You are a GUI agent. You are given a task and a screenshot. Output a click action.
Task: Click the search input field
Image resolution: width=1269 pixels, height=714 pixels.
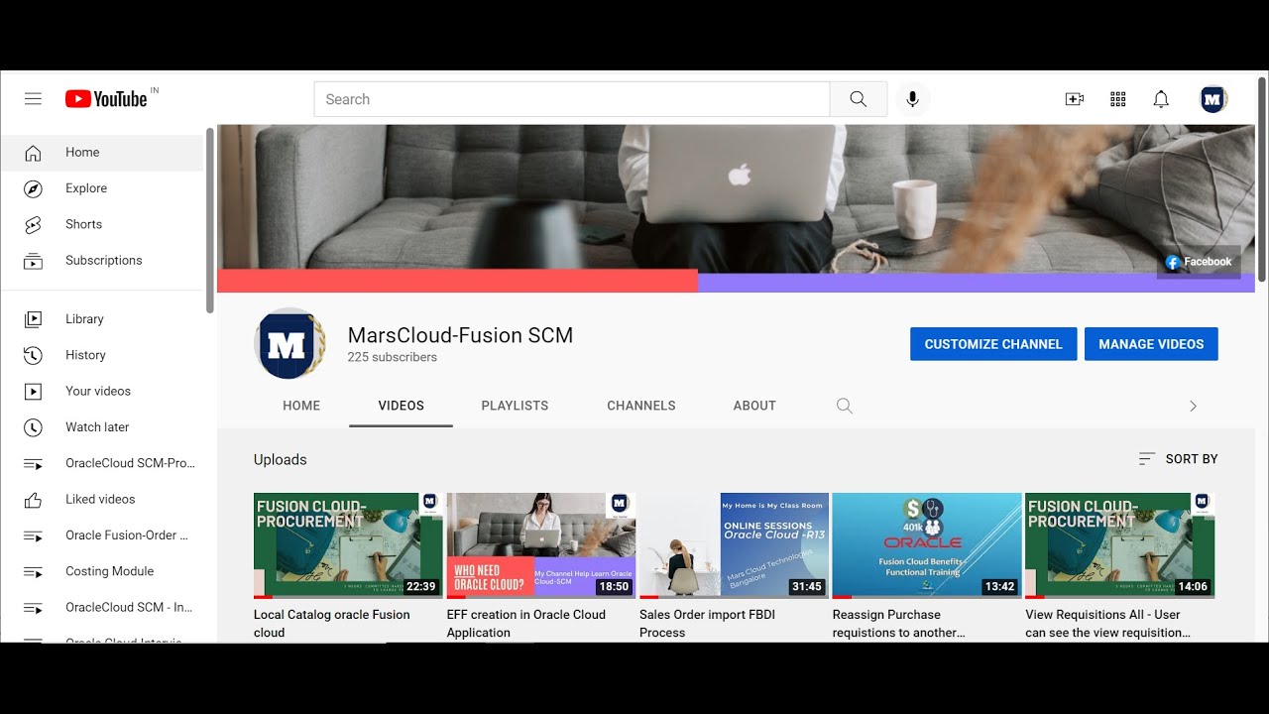coord(572,99)
